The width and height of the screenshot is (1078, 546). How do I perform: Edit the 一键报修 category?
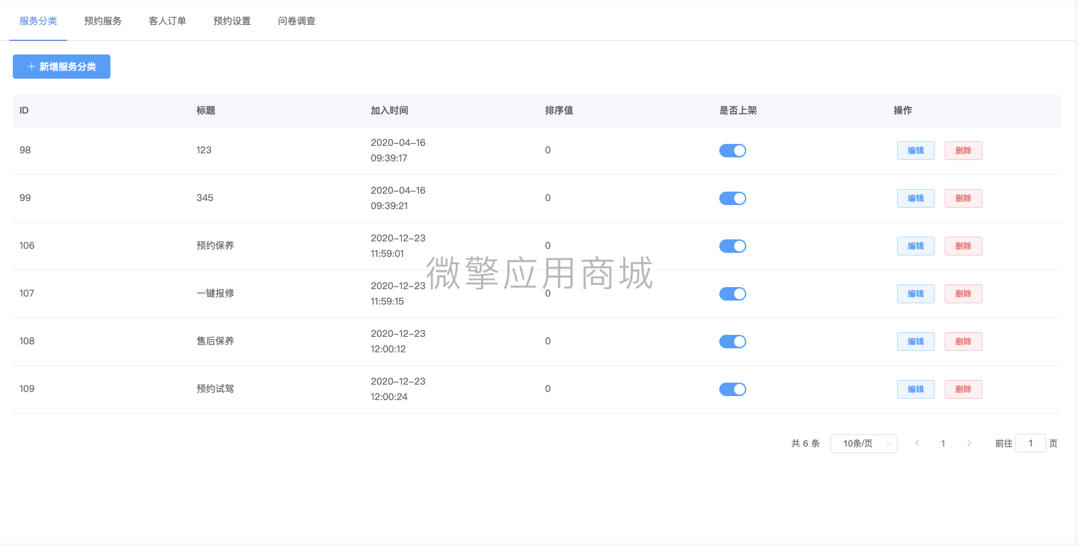point(916,294)
